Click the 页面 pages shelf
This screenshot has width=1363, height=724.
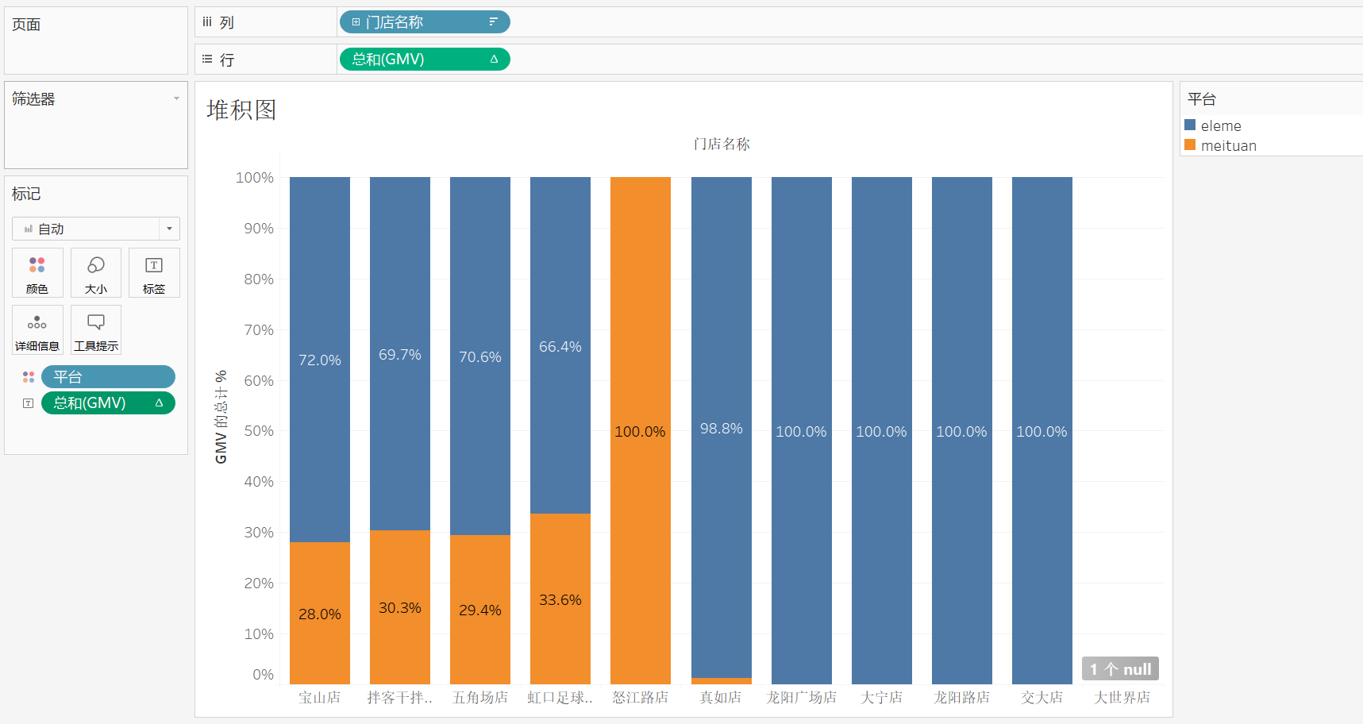click(x=96, y=40)
